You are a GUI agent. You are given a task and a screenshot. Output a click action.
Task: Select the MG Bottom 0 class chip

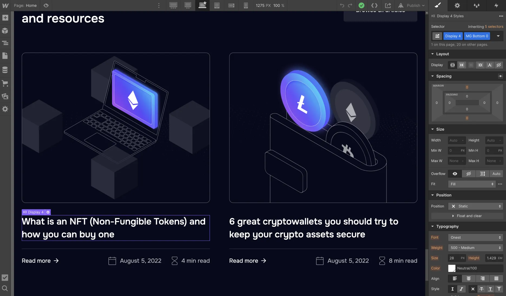[477, 36]
